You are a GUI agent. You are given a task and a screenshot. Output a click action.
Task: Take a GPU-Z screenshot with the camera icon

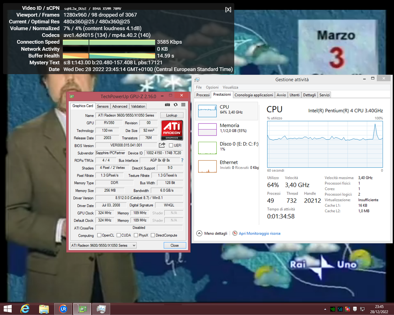pos(167,105)
